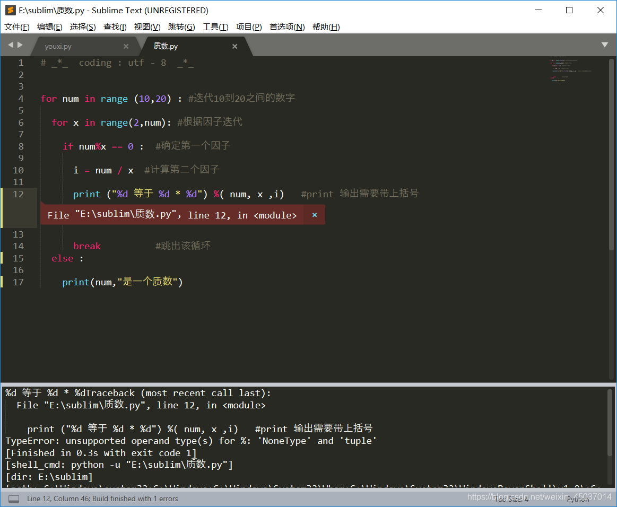
Task: Click the coding utf-8 comment on line 1
Action: pos(117,63)
